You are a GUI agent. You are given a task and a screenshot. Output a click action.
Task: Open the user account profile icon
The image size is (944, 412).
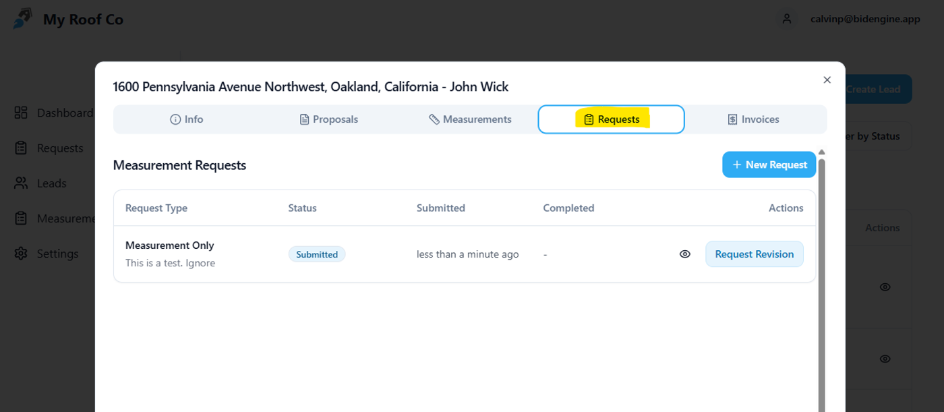786,19
